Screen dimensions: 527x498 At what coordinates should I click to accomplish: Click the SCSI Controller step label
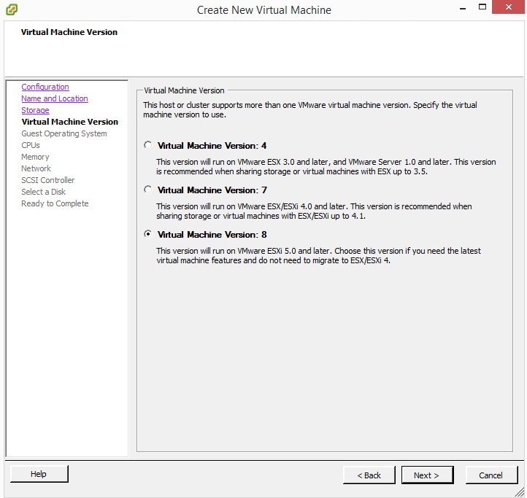pyautogui.click(x=48, y=180)
